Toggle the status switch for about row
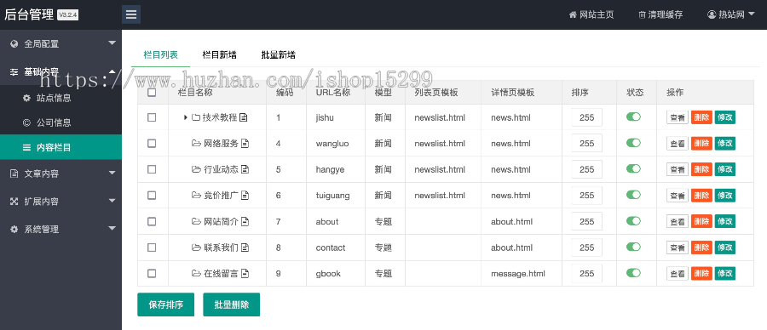767x330 pixels. pos(633,220)
